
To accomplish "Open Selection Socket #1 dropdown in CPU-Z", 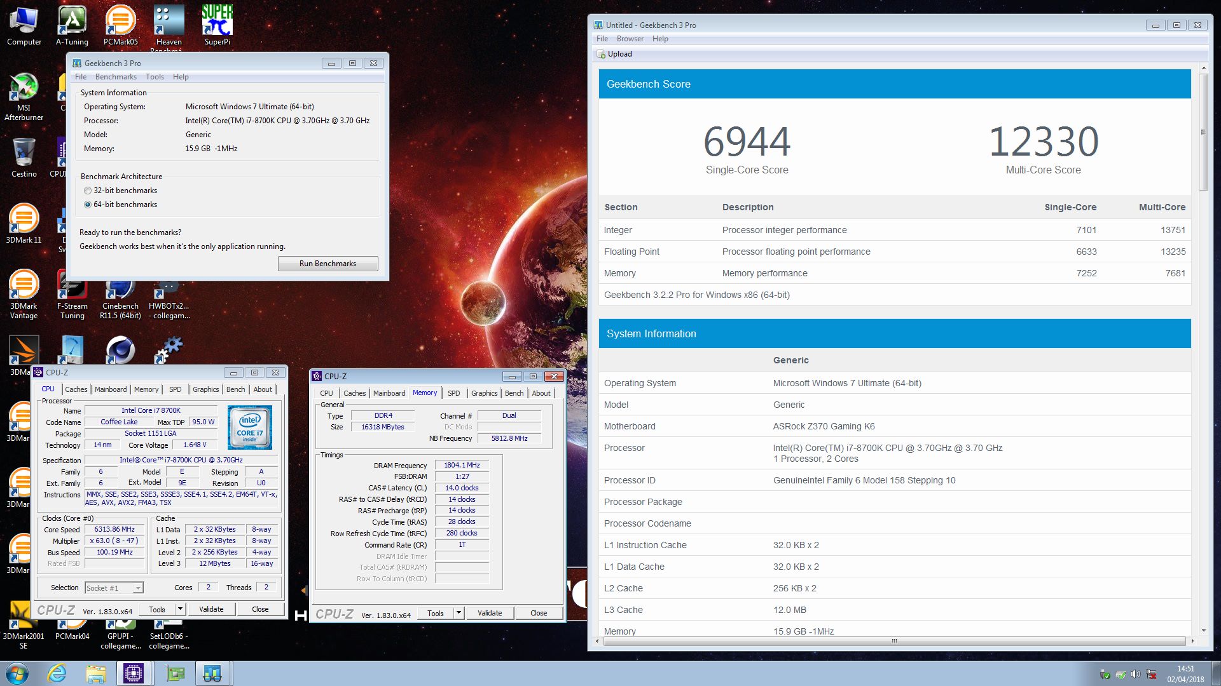I will [114, 588].
